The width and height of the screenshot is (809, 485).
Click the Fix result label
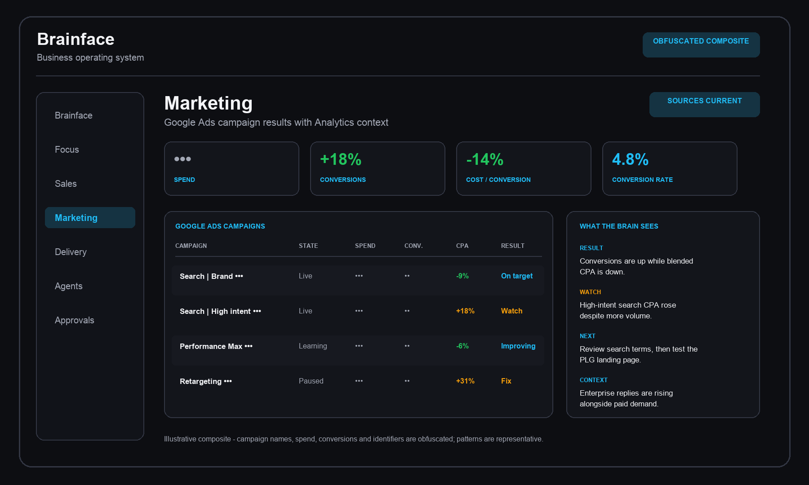(x=506, y=381)
